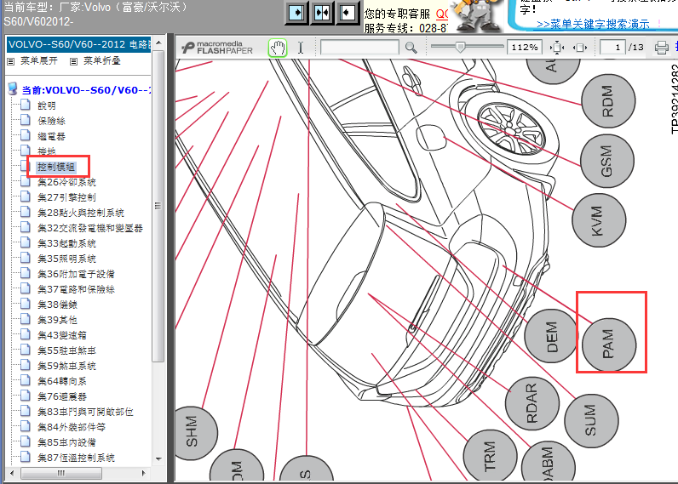This screenshot has width=678, height=484.
Task: Click the tree horizontal scroll-right arrow
Action: (x=144, y=473)
